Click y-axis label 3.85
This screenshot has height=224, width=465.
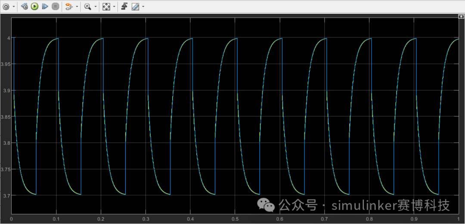tap(6, 117)
